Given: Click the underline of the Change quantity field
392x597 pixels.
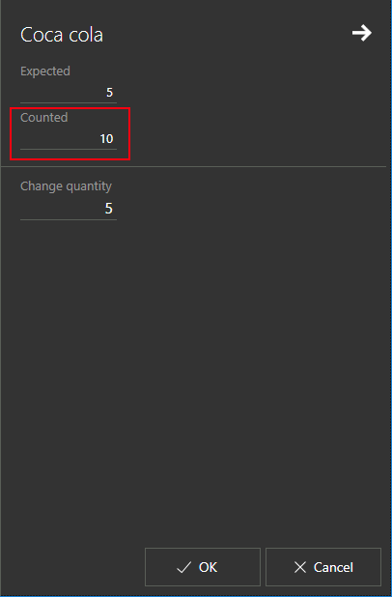Looking at the screenshot, I should pyautogui.click(x=69, y=219).
